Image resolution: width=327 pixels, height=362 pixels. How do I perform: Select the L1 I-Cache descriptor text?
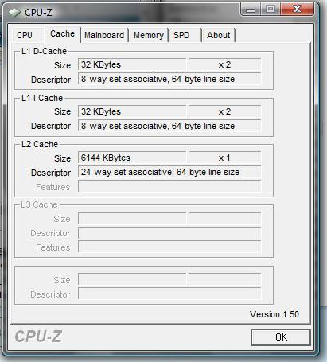(x=158, y=126)
